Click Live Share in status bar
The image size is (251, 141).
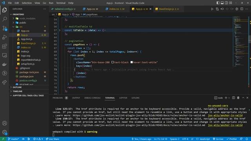tap(52, 139)
